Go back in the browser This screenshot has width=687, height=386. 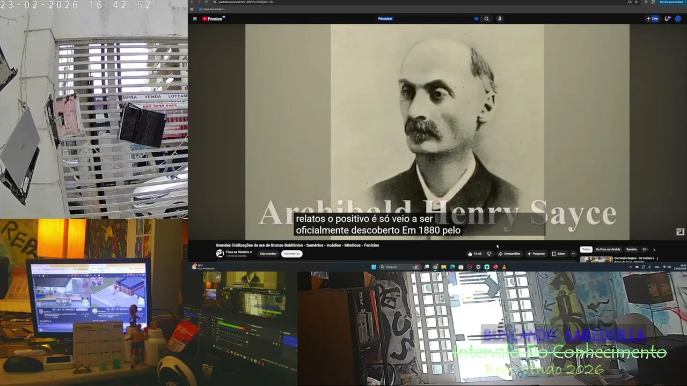point(193,2)
